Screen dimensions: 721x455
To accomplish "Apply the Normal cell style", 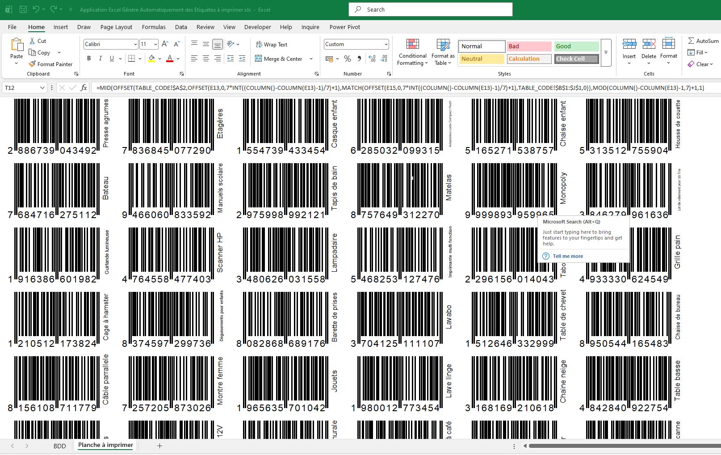I will tap(482, 46).
